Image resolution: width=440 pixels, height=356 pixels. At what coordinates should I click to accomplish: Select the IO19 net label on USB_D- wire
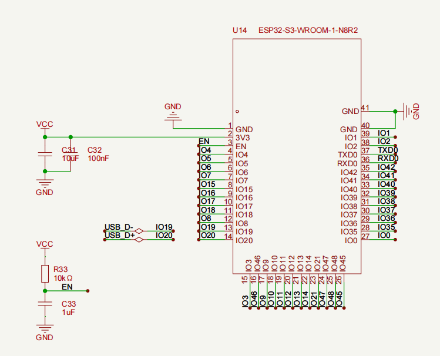(164, 227)
